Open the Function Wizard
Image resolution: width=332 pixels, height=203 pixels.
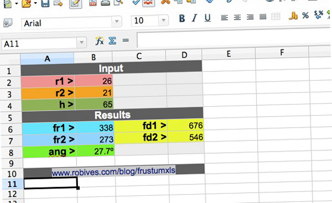coord(99,40)
